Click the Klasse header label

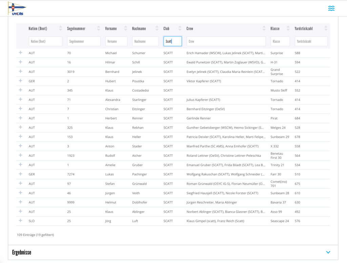coord(275,28)
